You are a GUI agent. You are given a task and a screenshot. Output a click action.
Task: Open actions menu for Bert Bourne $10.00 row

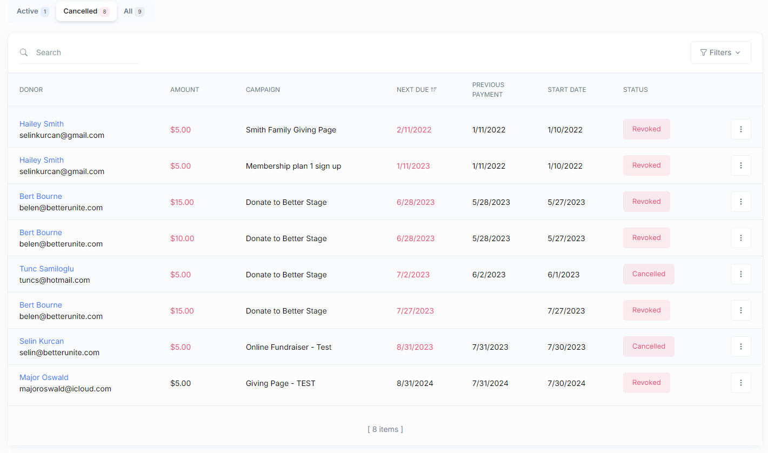(x=740, y=238)
